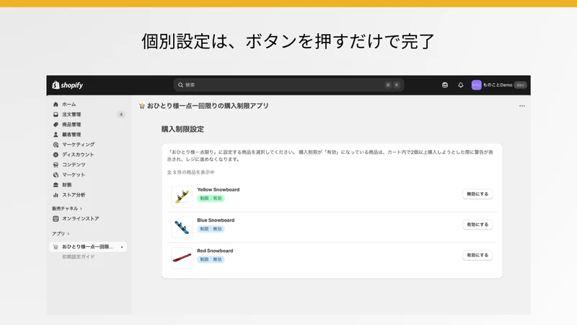Click the 制限：有効 badge under Yellow Snowboard
Screen dimensions: 577x325
(x=211, y=199)
